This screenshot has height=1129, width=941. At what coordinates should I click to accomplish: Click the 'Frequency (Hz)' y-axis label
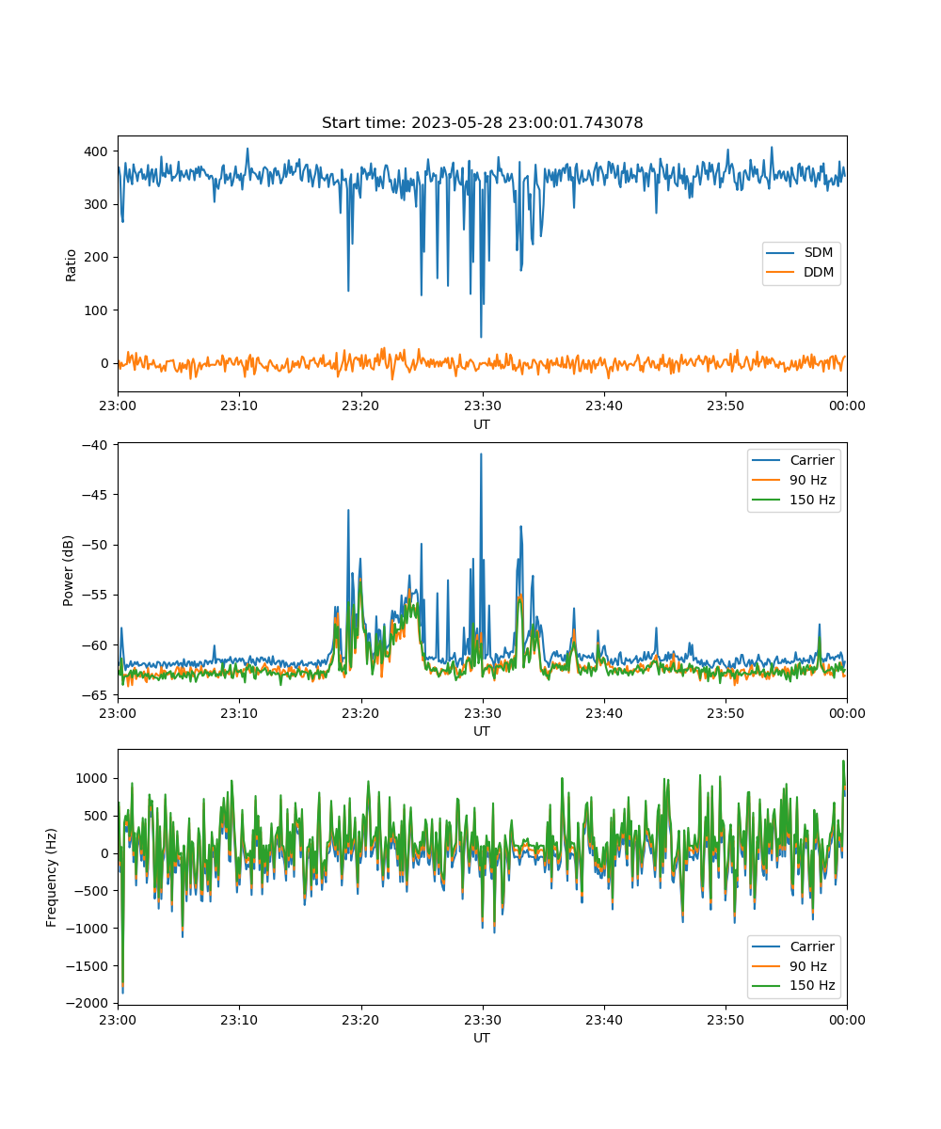[53, 877]
